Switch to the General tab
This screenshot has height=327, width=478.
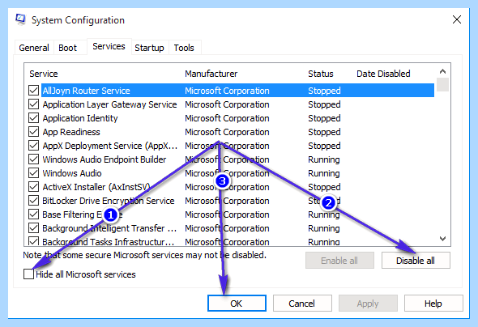tap(34, 48)
